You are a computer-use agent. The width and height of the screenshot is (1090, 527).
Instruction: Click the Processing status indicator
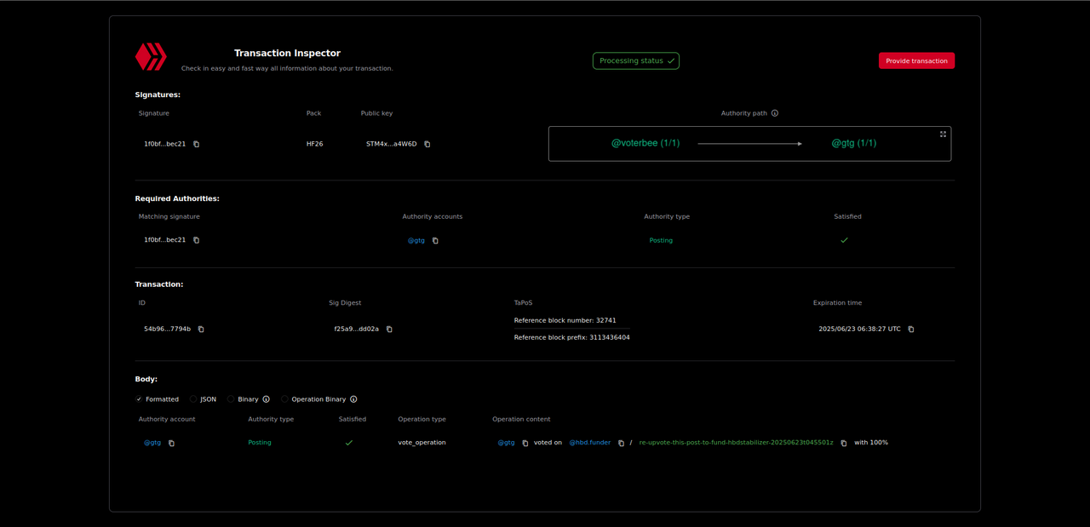click(x=636, y=61)
